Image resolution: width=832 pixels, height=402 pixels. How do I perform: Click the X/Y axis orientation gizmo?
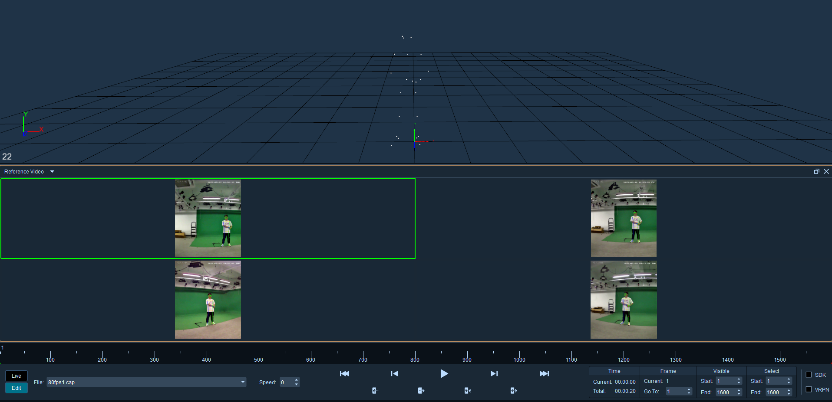click(x=33, y=124)
